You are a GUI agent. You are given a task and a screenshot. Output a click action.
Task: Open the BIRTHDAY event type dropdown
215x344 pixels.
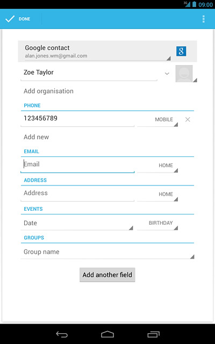[x=157, y=224]
